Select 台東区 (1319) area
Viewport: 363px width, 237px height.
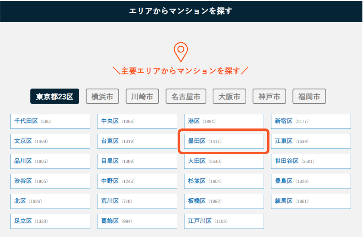pos(137,141)
